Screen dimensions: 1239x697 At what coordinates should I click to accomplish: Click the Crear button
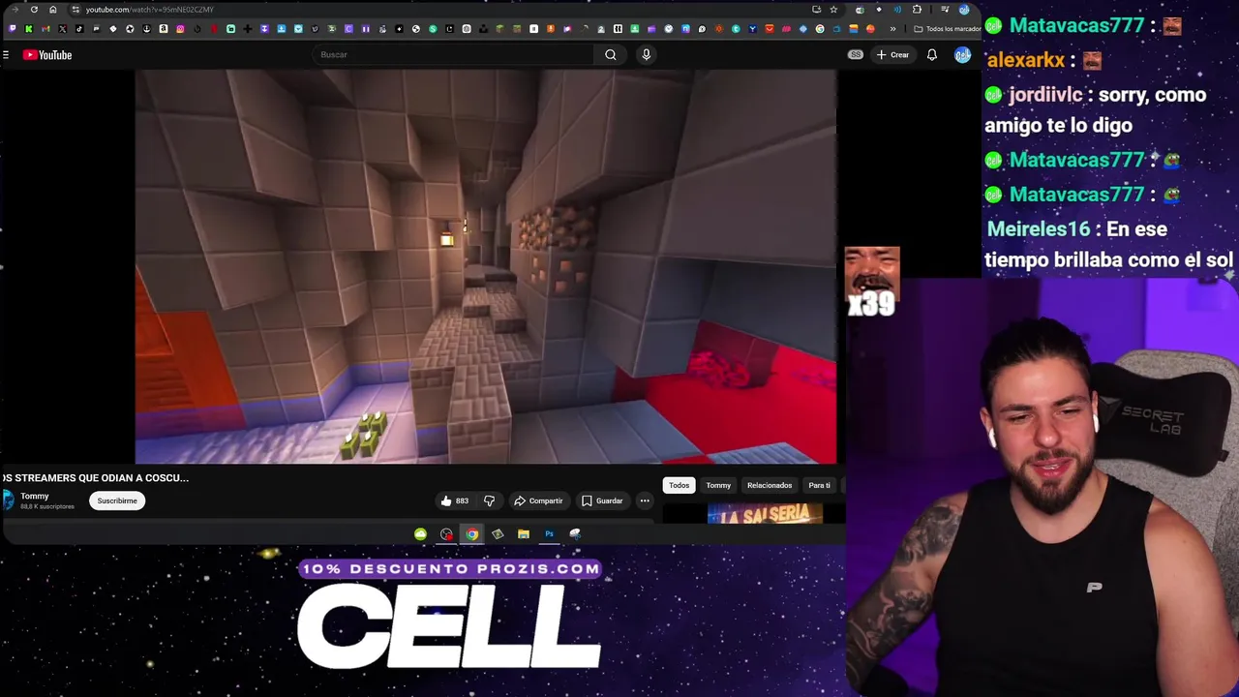[x=892, y=55]
